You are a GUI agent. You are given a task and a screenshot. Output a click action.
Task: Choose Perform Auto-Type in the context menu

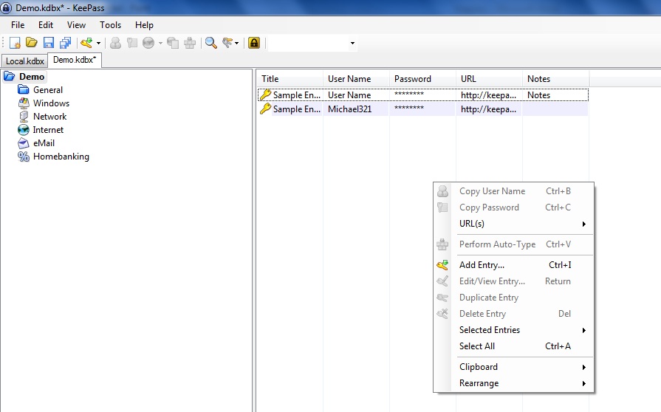[x=514, y=244]
